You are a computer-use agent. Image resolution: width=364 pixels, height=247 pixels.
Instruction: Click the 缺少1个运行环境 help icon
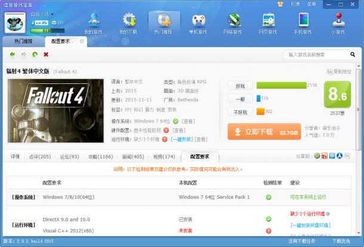[328, 214]
